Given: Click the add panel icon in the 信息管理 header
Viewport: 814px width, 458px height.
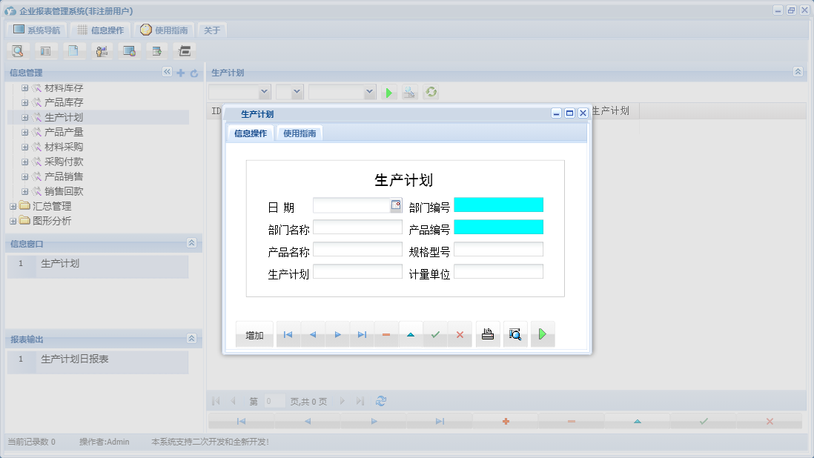Looking at the screenshot, I should click(x=180, y=73).
